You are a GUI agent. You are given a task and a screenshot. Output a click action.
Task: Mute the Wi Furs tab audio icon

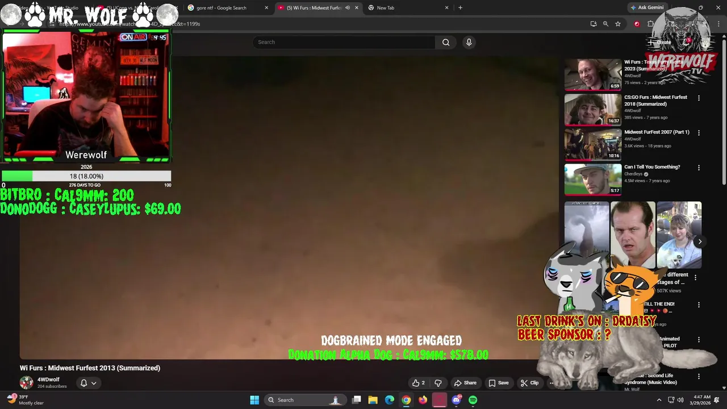(348, 8)
